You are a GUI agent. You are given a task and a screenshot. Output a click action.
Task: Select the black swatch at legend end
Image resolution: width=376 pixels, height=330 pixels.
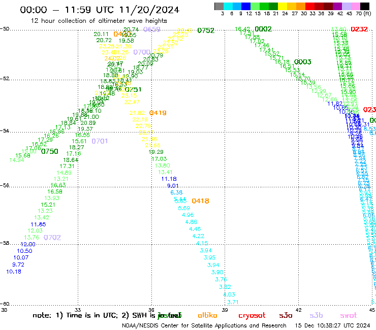(x=364, y=6)
